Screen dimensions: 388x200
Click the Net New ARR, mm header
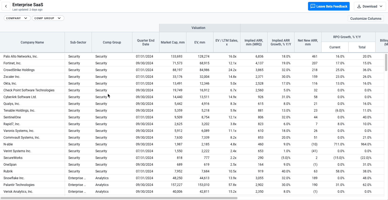(308, 42)
